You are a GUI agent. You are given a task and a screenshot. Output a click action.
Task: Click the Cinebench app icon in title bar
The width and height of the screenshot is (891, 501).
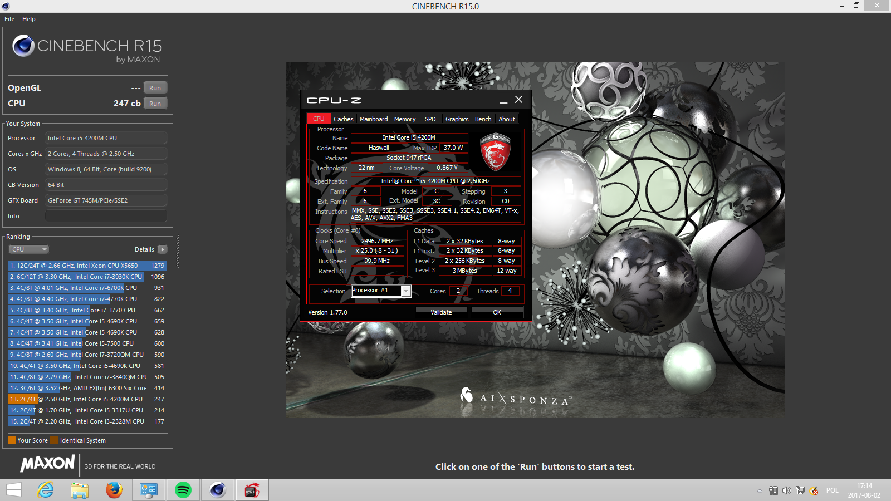pos(6,6)
